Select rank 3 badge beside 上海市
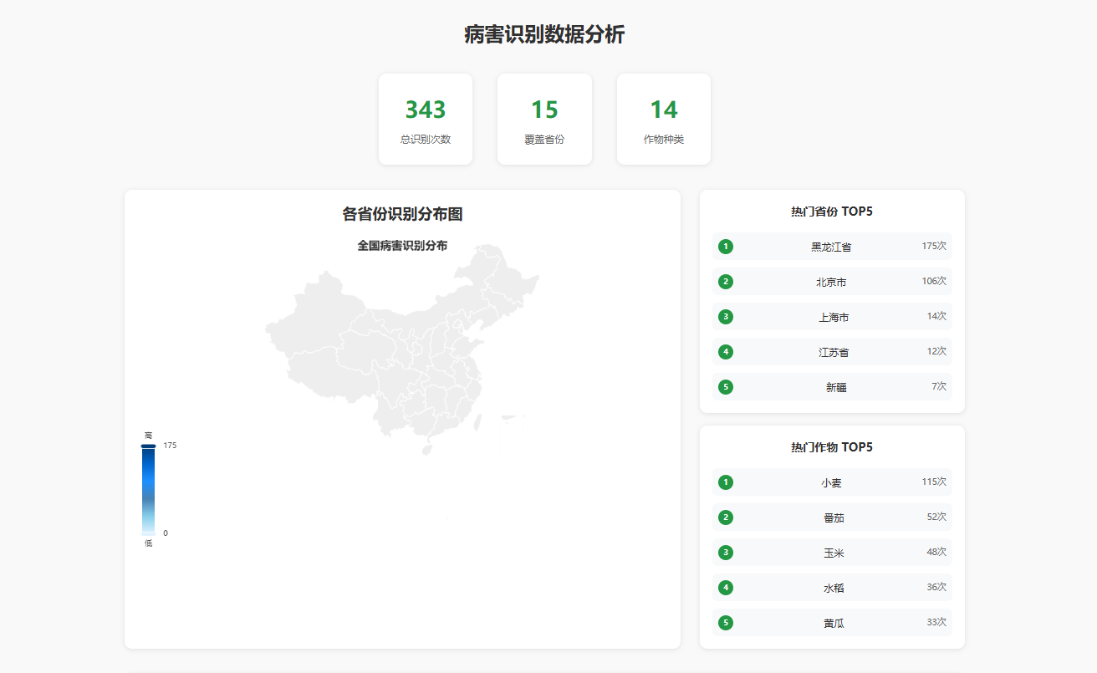This screenshot has height=673, width=1097. [726, 317]
